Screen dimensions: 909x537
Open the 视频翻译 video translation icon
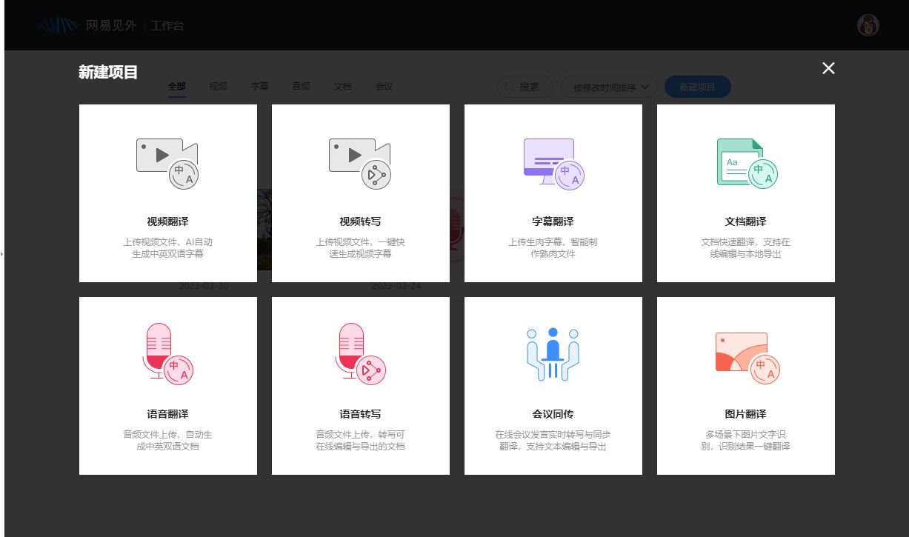tap(167, 164)
